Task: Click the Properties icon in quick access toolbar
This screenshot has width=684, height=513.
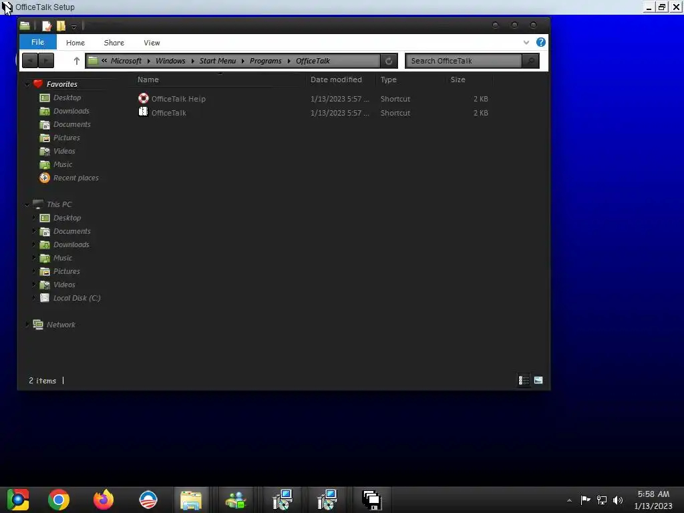Action: pyautogui.click(x=47, y=26)
